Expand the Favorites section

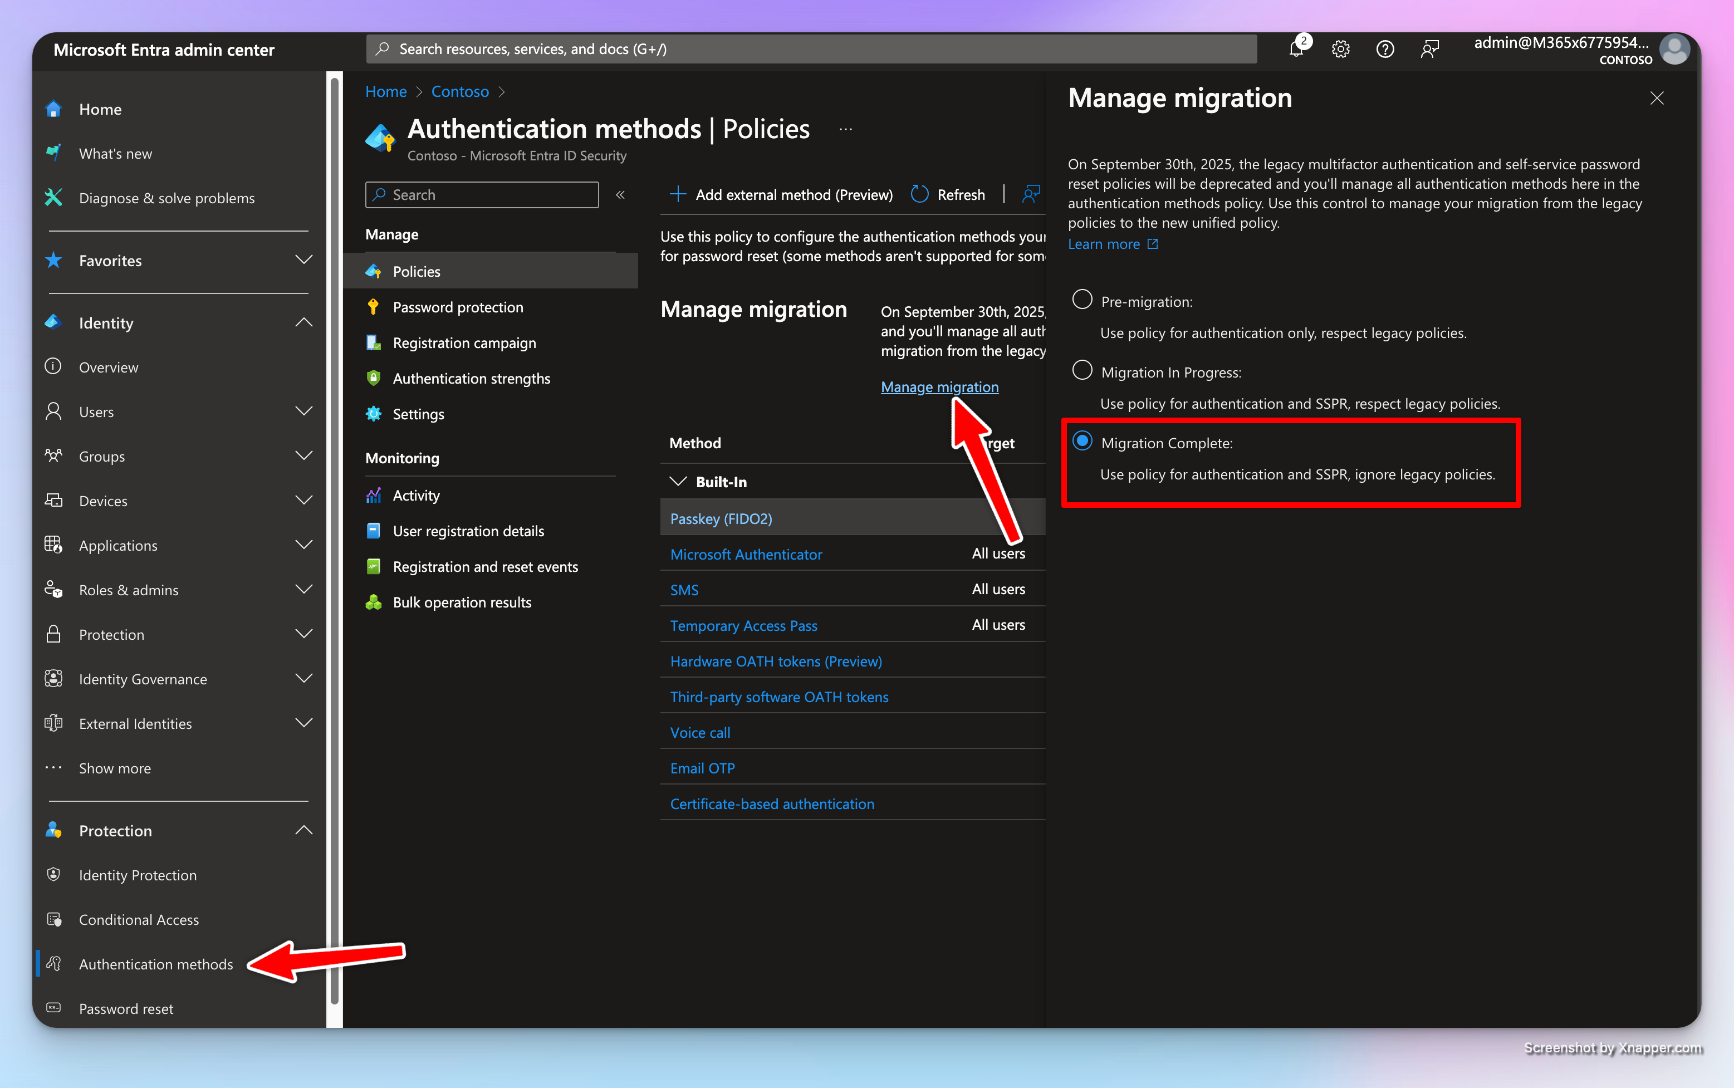[x=303, y=260]
